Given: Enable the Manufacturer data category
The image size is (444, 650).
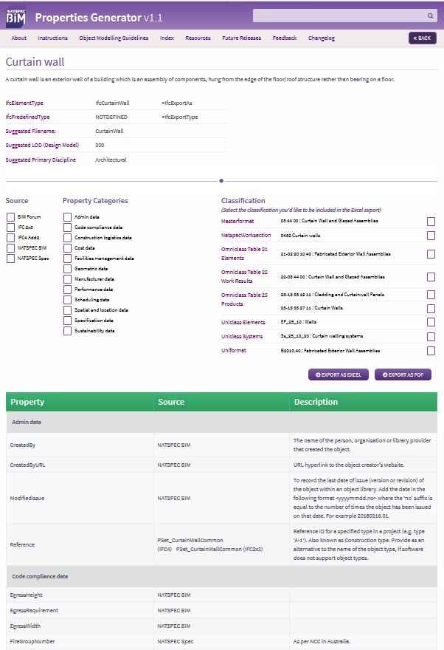Looking at the screenshot, I should click(67, 279).
